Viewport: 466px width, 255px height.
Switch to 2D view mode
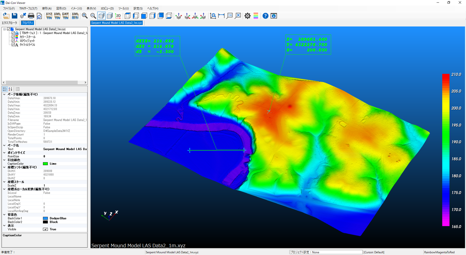pyautogui.click(x=118, y=16)
